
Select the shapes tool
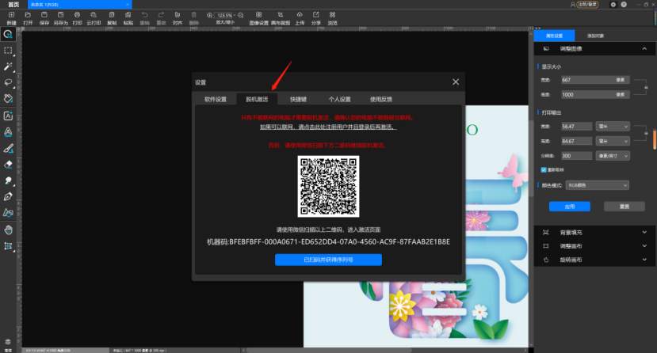click(x=9, y=212)
